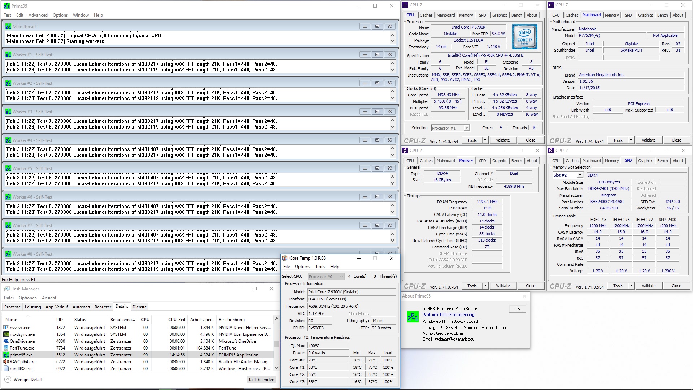
Task: Click the OneDrive.exe process icon
Action: coord(6,341)
